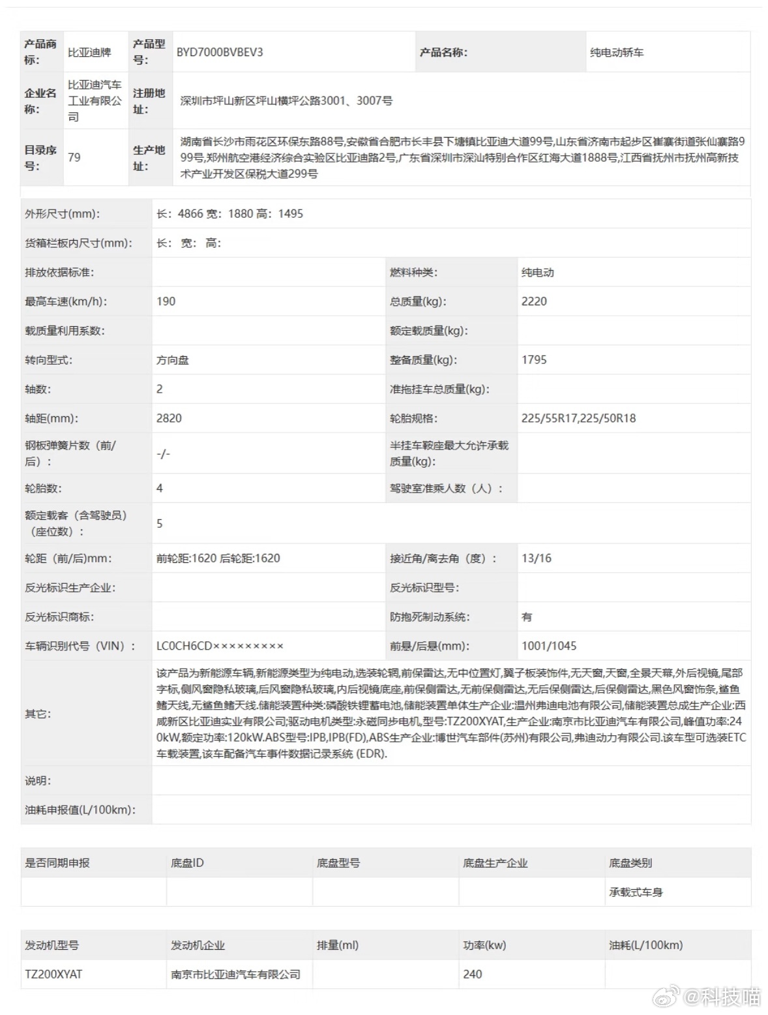Click the 油耗申报值(L/100km) label
Image resolution: width=768 pixels, height=1015 pixels.
80,810
